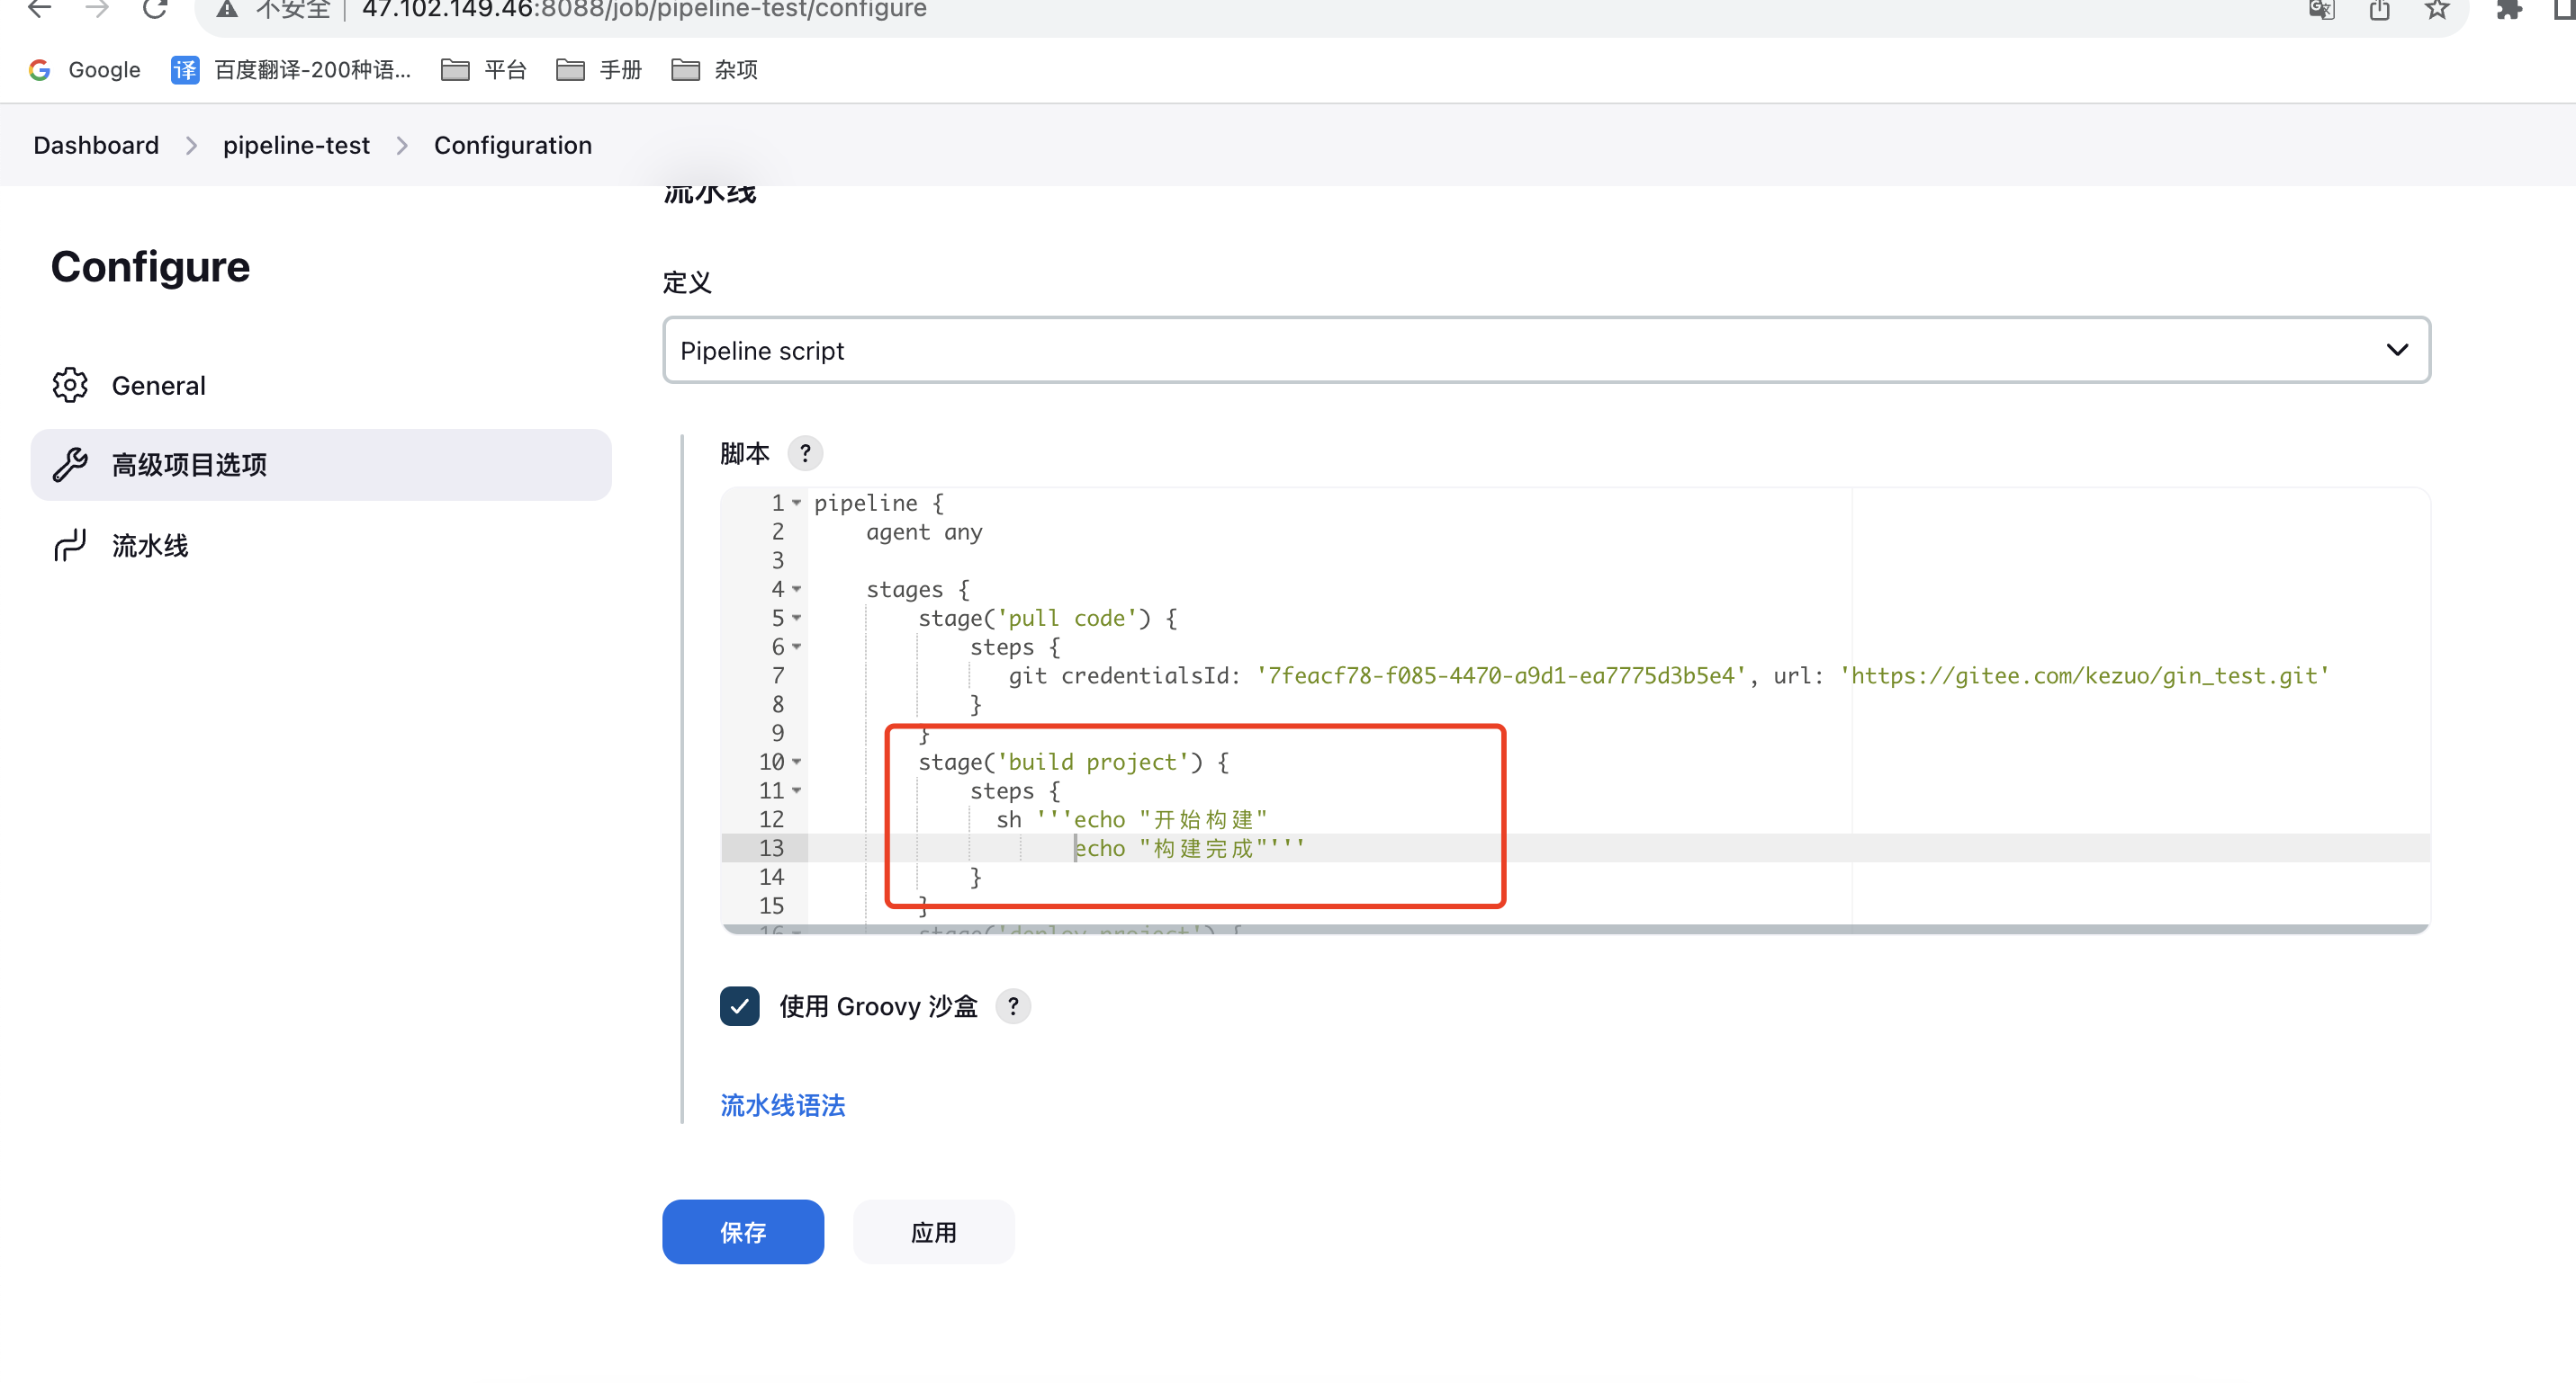Open help for the 脚本 field
The height and width of the screenshot is (1383, 2576).
(x=805, y=452)
